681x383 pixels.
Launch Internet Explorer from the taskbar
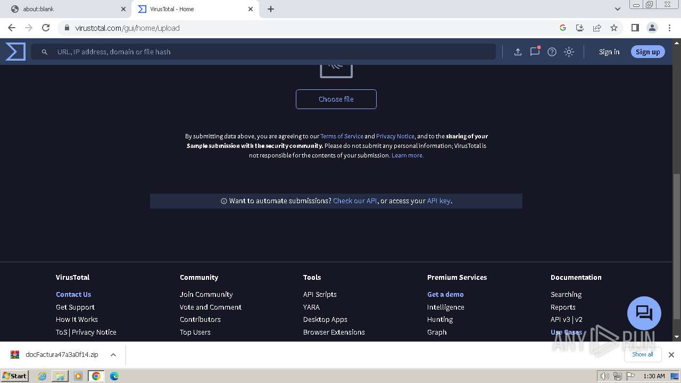click(43, 376)
